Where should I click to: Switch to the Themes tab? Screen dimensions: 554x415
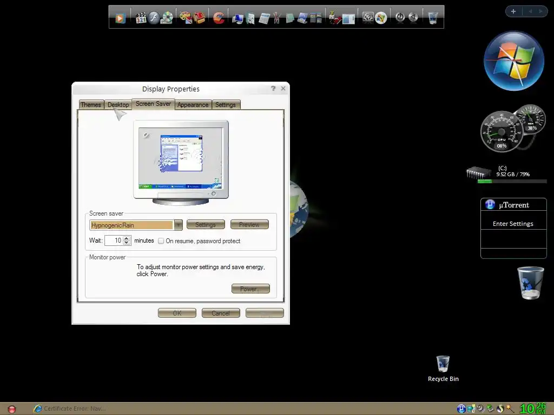click(91, 105)
